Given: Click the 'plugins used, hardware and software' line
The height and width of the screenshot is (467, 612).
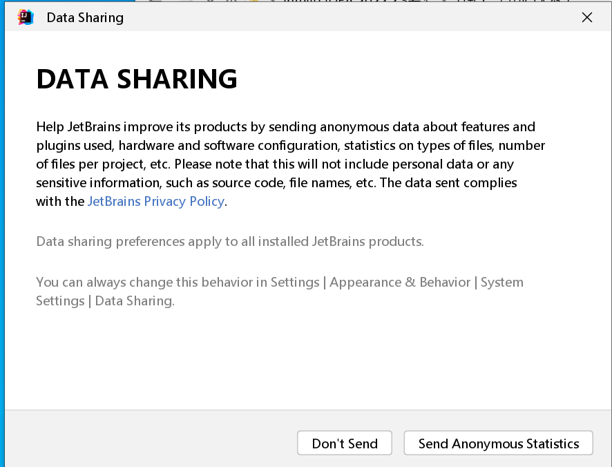Looking at the screenshot, I should [290, 146].
